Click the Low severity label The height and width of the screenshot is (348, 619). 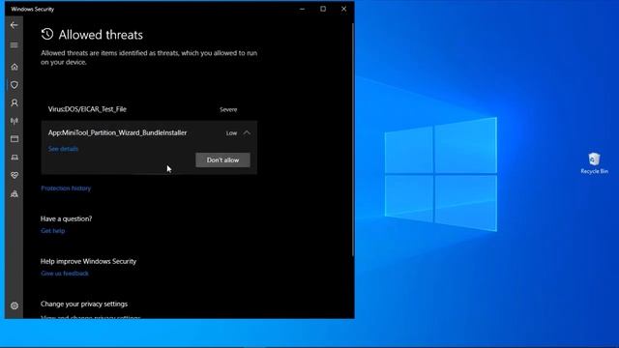coord(231,133)
